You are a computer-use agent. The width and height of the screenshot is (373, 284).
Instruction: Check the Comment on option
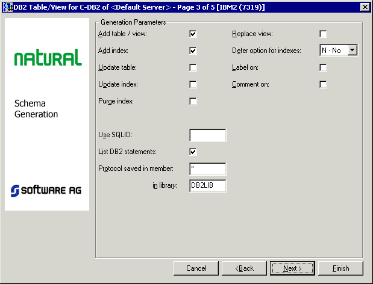[323, 84]
